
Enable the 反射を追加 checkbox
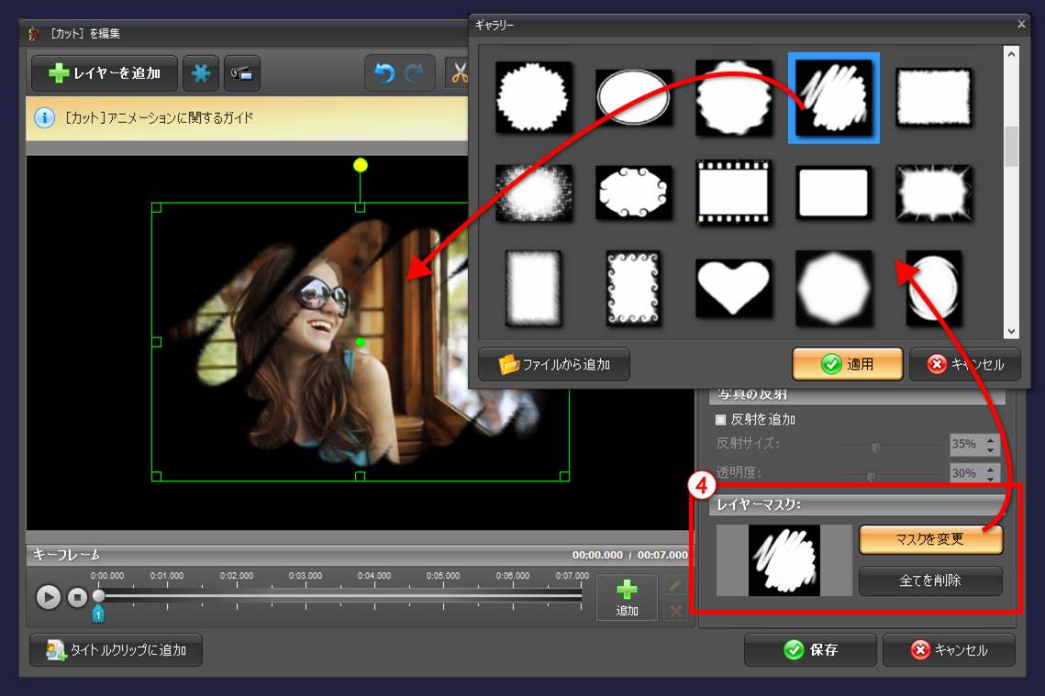tap(720, 419)
